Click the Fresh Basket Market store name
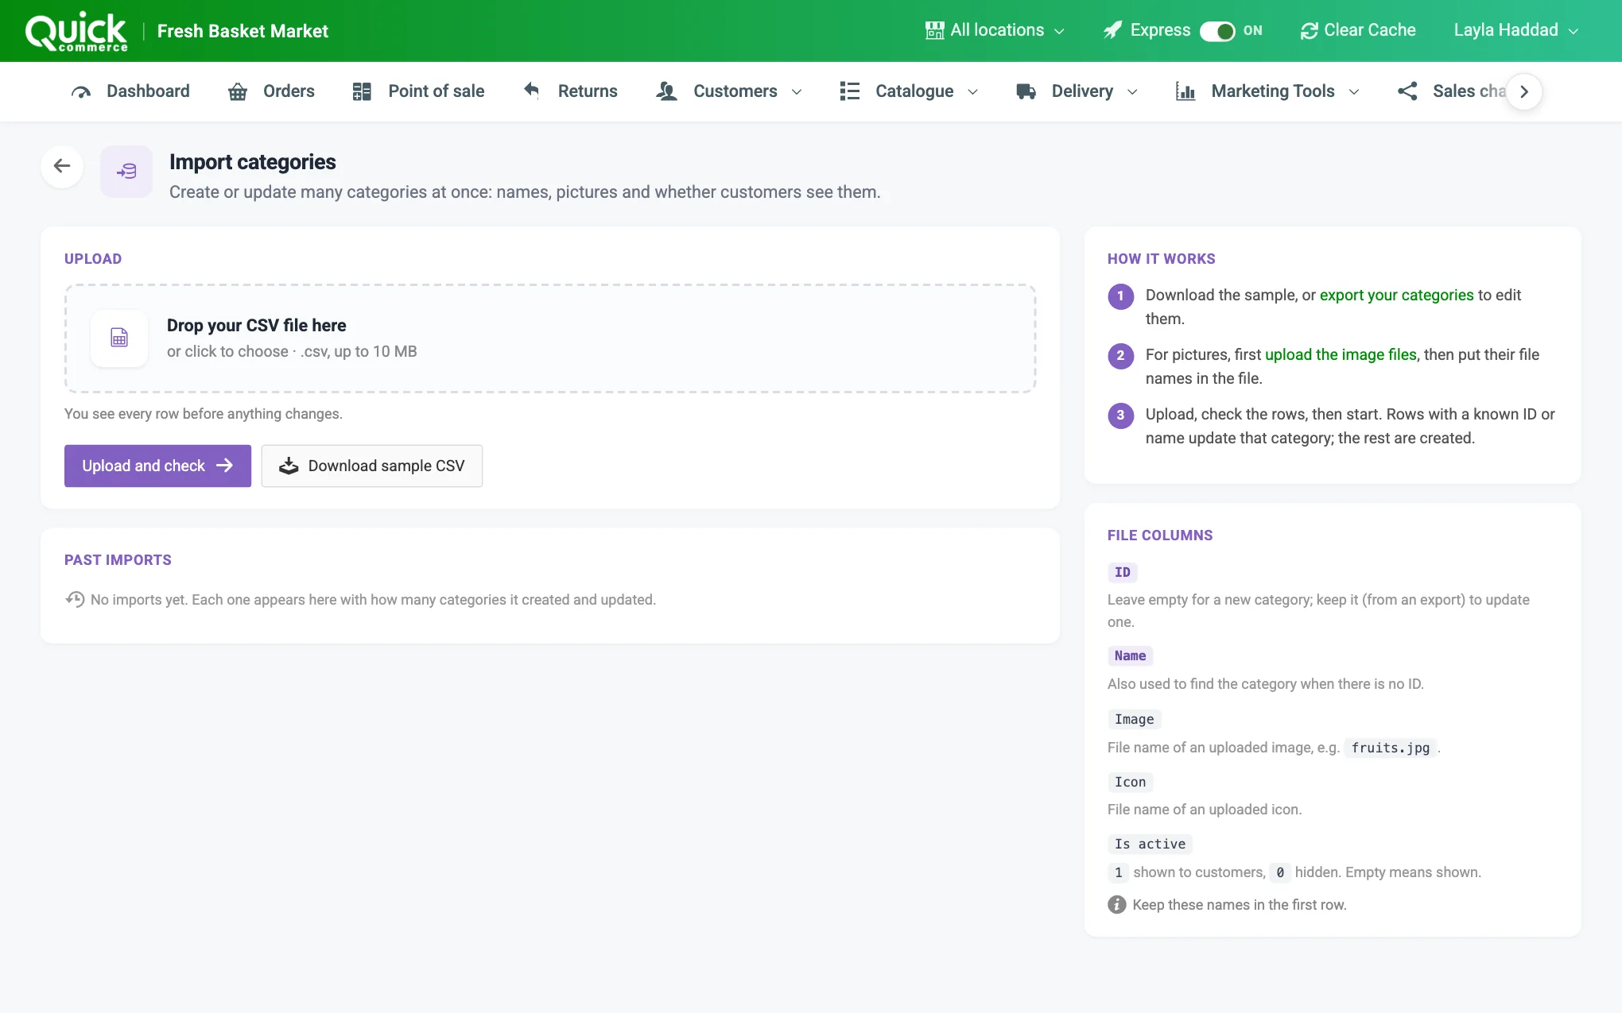Viewport: 1622px width, 1013px height. (243, 31)
